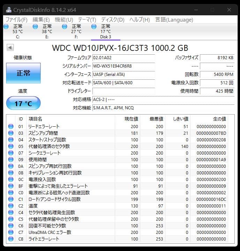Click the インターフェース field UASP (Serial ATA)
240x251 pixels.
pos(124,74)
